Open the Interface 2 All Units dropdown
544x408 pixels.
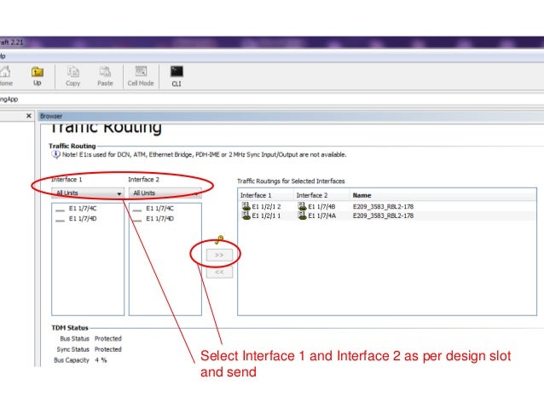[165, 193]
